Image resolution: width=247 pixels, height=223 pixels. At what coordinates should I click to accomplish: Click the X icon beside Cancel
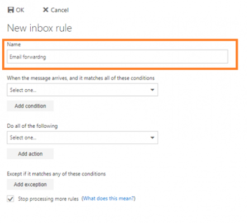point(45,10)
